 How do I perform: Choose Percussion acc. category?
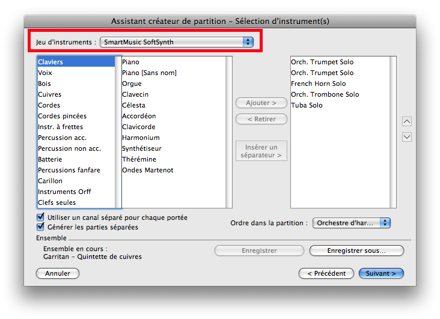click(63, 138)
